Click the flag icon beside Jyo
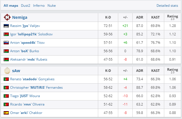 6,26
